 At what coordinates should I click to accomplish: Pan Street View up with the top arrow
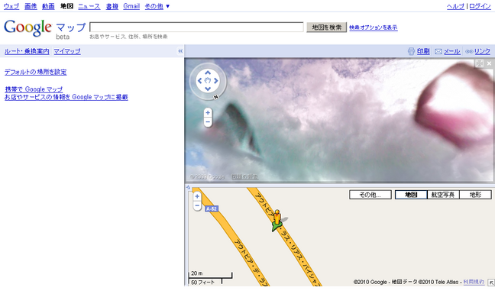pyautogui.click(x=208, y=73)
